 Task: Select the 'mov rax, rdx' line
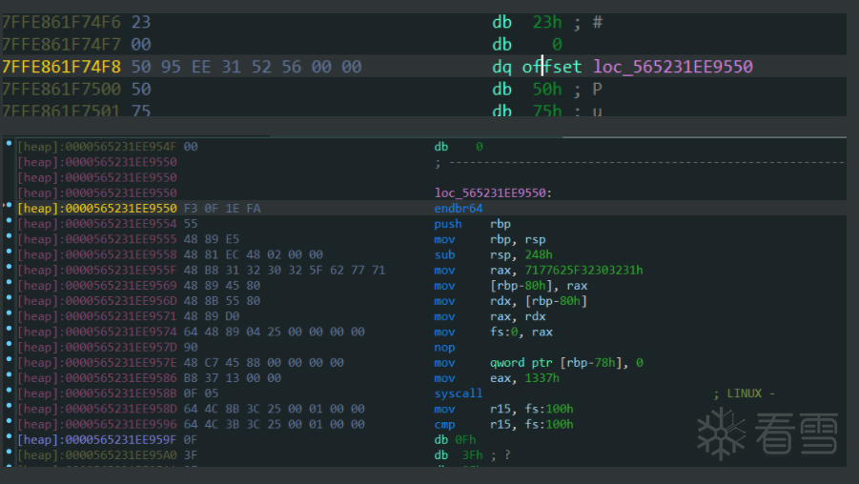click(x=490, y=316)
